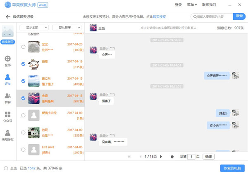Click own avatar beside [捂脸] message
Screen dimensions: 248x174
coord(235,113)
